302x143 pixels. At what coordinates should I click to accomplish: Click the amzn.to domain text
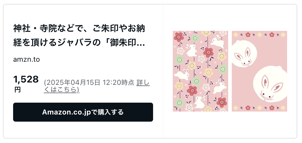pyautogui.click(x=27, y=60)
